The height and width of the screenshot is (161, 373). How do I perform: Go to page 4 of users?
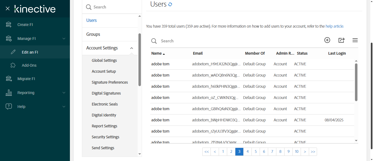[247, 152]
